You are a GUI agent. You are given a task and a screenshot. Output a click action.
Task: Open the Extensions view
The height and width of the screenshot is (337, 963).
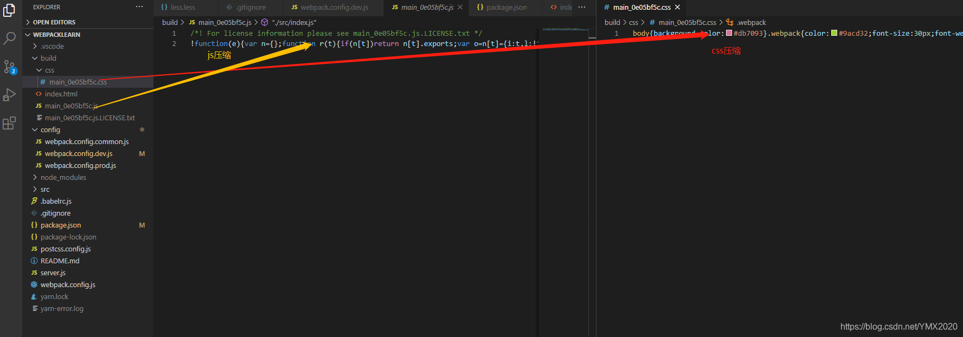(9, 123)
